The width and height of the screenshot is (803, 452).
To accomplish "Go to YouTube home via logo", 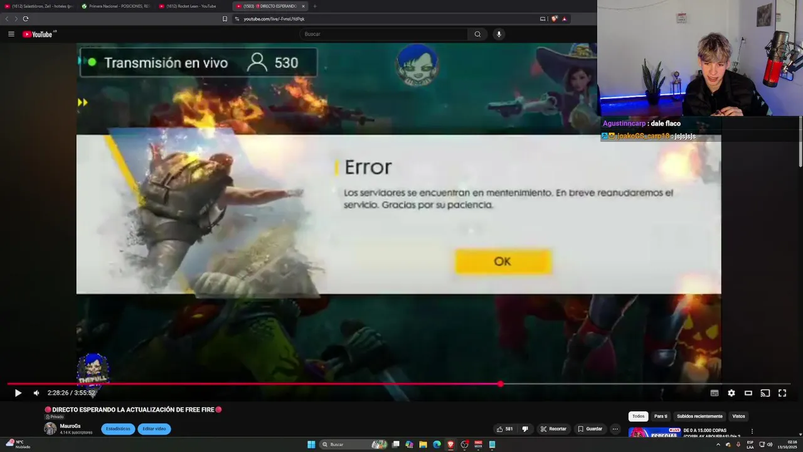I will pyautogui.click(x=38, y=34).
